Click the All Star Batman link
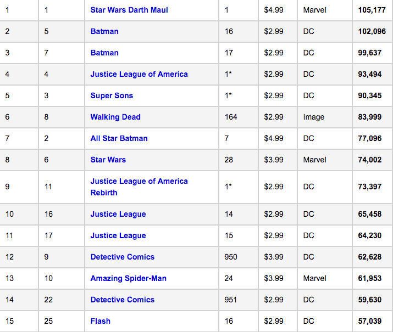 coord(119,138)
